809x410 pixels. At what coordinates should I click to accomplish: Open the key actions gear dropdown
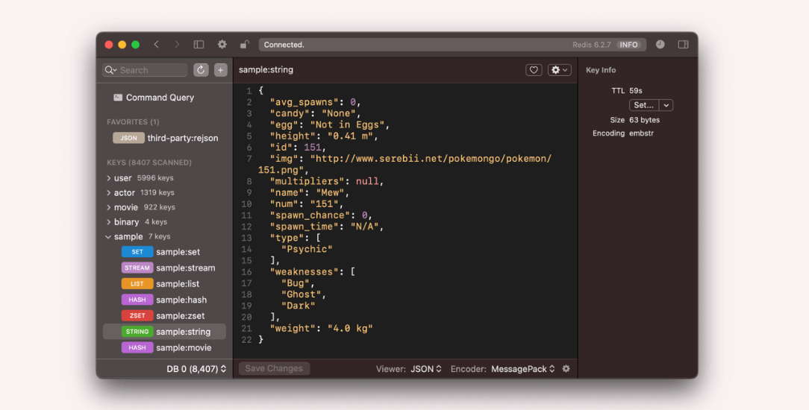coord(559,70)
